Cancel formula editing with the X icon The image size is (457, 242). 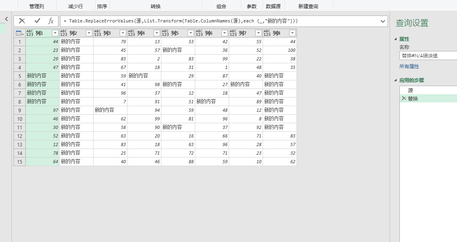point(22,21)
